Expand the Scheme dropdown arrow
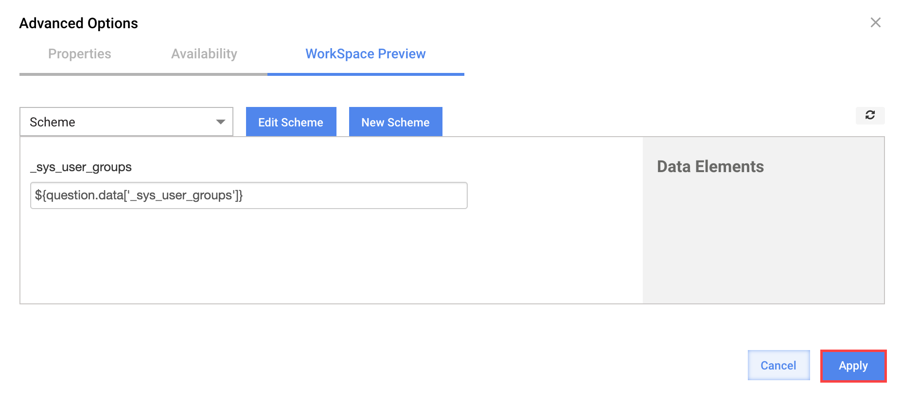The image size is (901, 405). tap(221, 122)
